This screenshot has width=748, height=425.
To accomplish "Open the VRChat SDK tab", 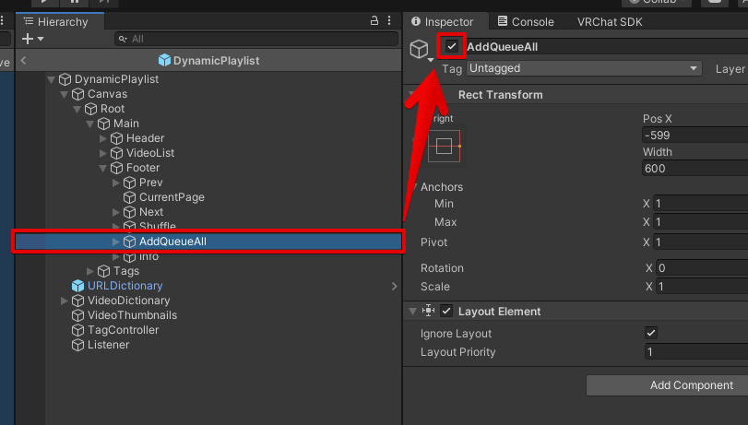I will click(x=610, y=21).
